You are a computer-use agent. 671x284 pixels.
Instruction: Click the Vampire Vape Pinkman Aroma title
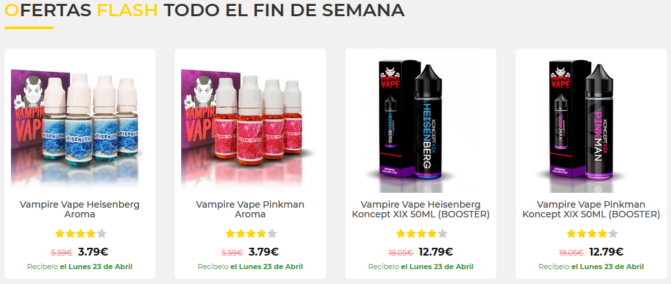[x=250, y=209]
